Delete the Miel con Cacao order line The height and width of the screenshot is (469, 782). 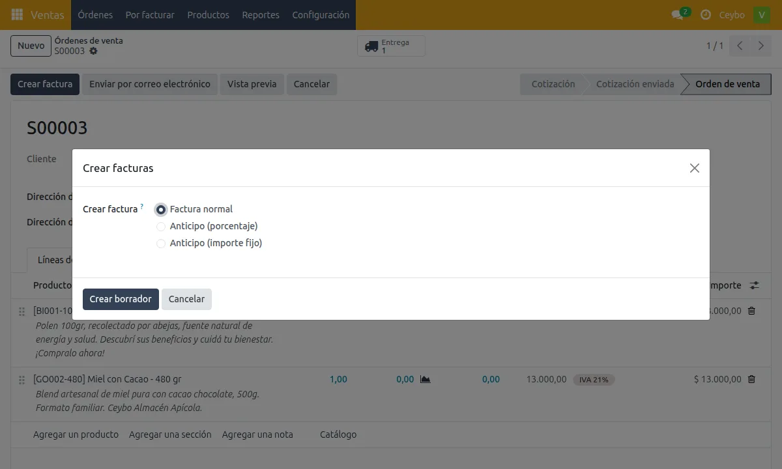point(751,379)
